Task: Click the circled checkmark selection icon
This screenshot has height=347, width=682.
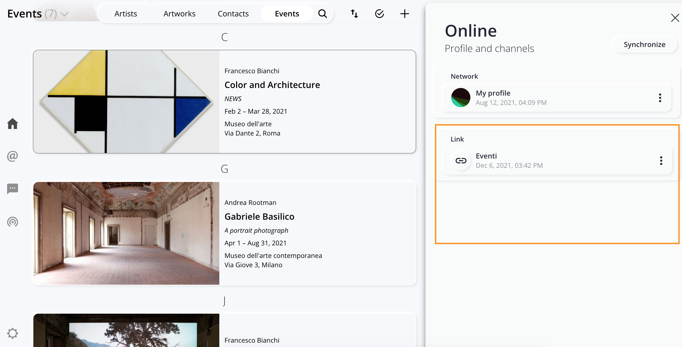Action: [x=380, y=14]
